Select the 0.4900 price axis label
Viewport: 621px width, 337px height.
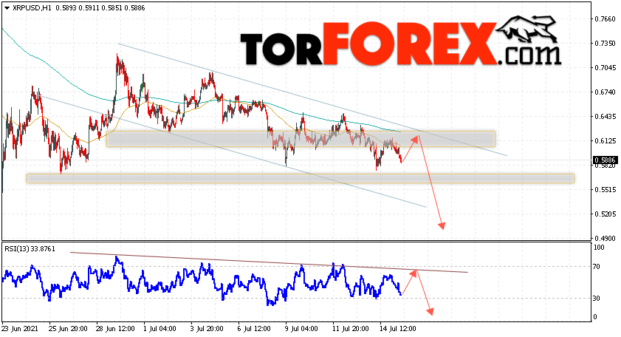(605, 238)
